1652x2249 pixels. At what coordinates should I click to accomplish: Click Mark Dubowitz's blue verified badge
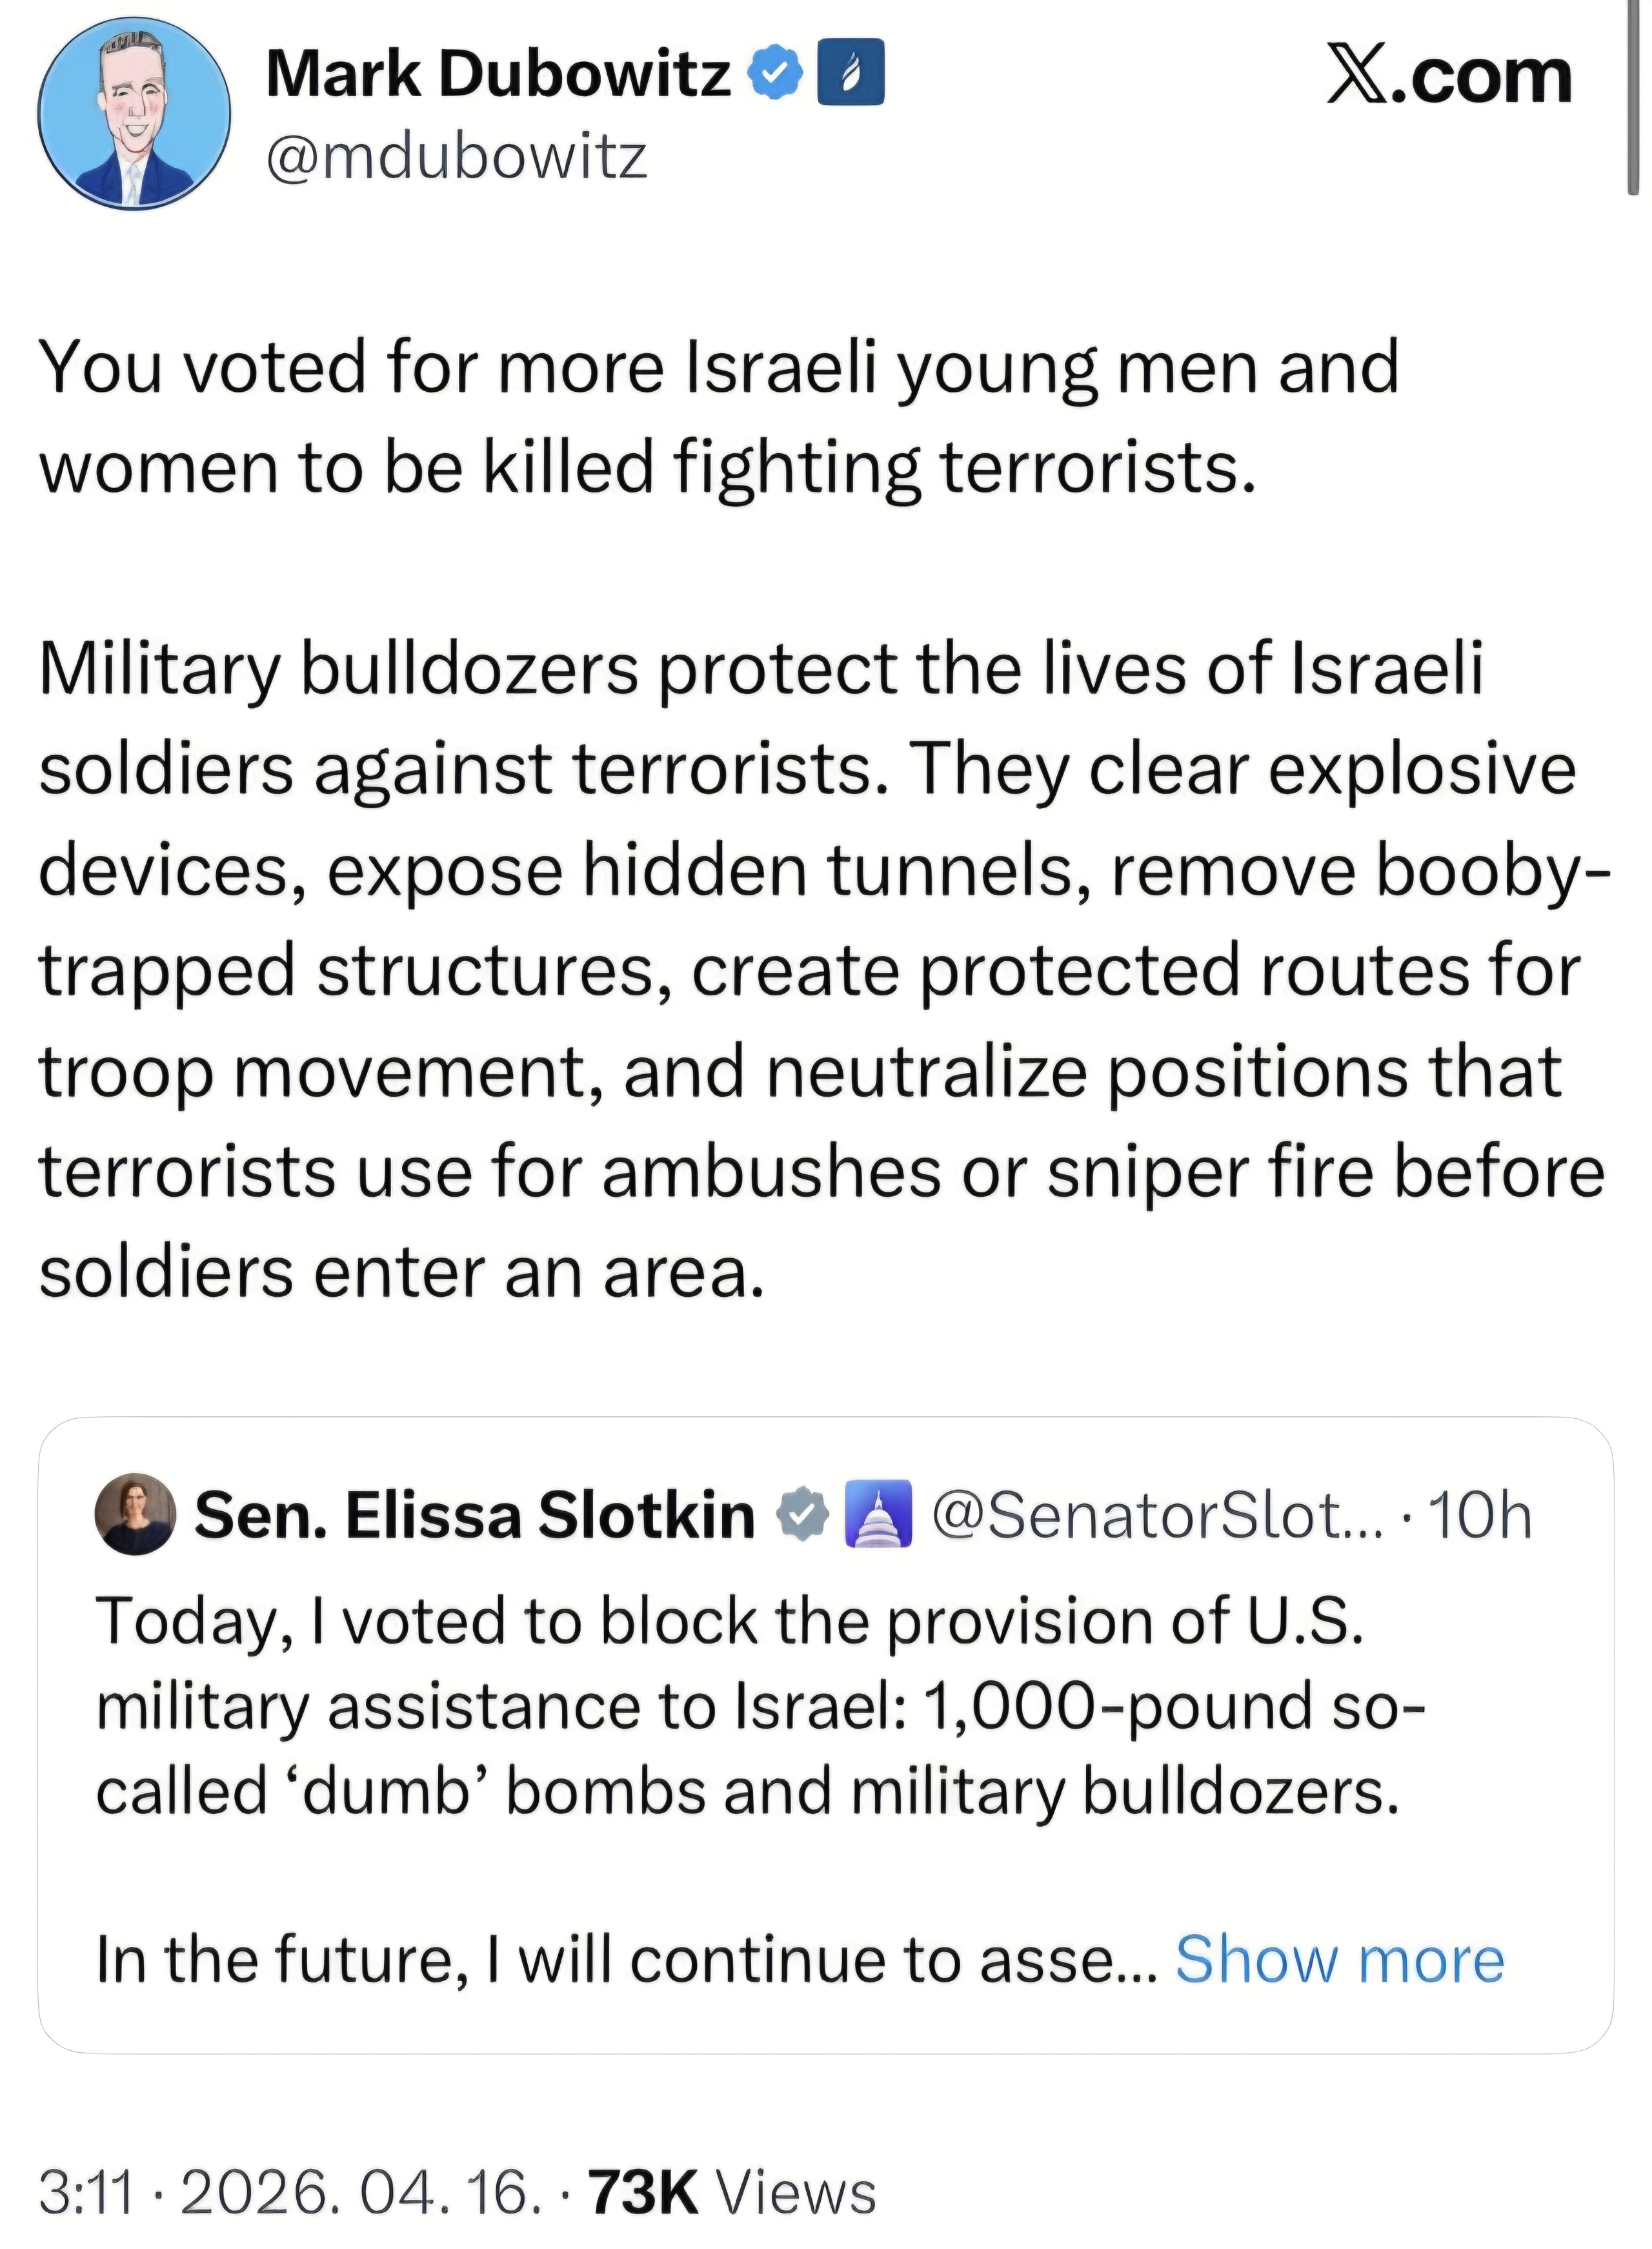tap(777, 73)
